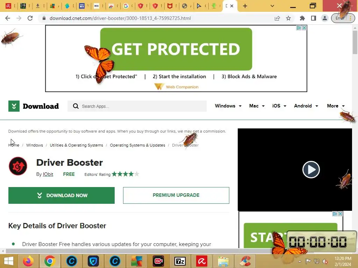Open Utilities & Operating Systems breadcrumb
Image resolution: width=358 pixels, height=268 pixels.
[x=76, y=145]
